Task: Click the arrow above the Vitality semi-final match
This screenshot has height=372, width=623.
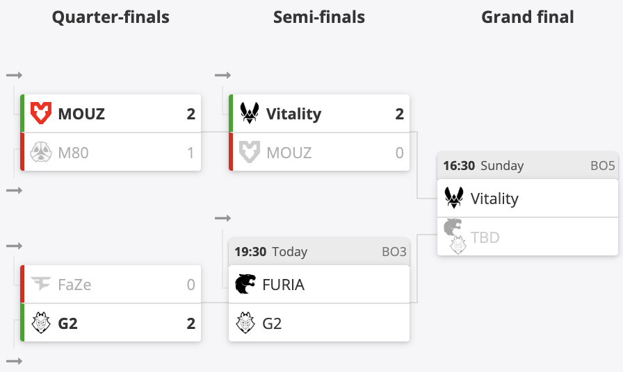Action: coord(223,75)
